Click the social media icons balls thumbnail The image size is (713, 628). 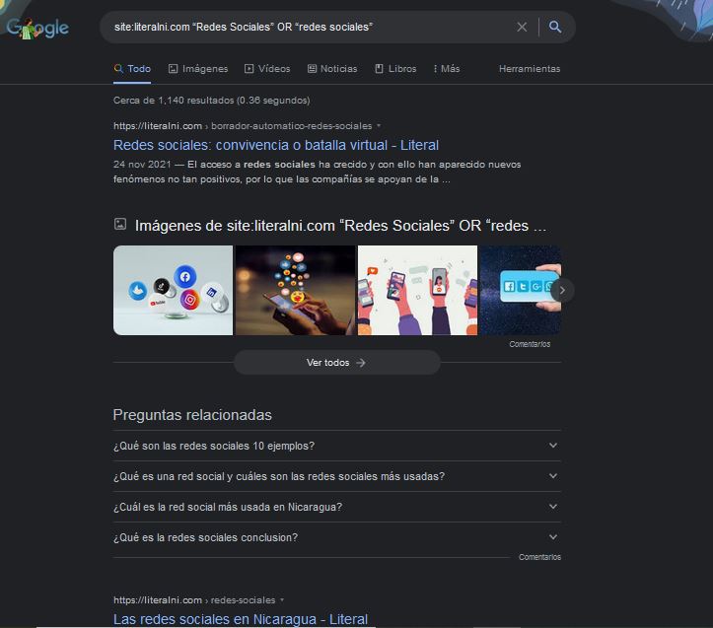coord(173,290)
